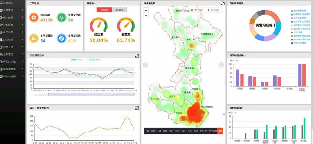Go to next map with right arrow
This screenshot has width=313, height=144.
tap(221, 65)
